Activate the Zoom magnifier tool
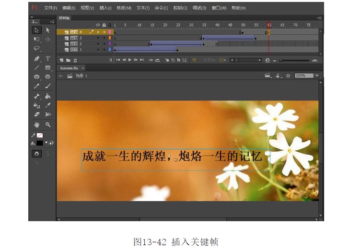 click(47, 124)
